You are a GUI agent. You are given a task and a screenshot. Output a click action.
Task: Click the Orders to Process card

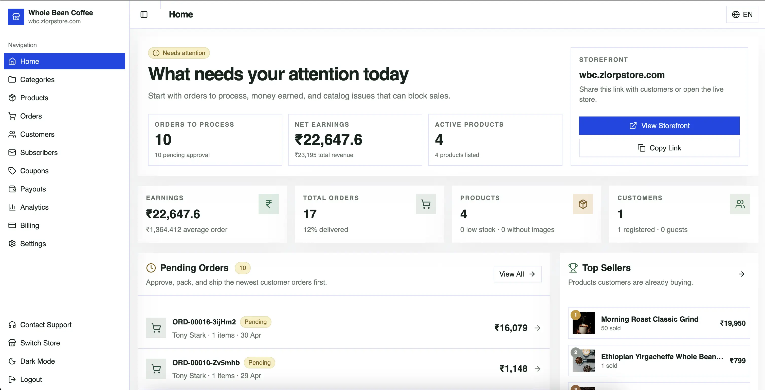215,140
